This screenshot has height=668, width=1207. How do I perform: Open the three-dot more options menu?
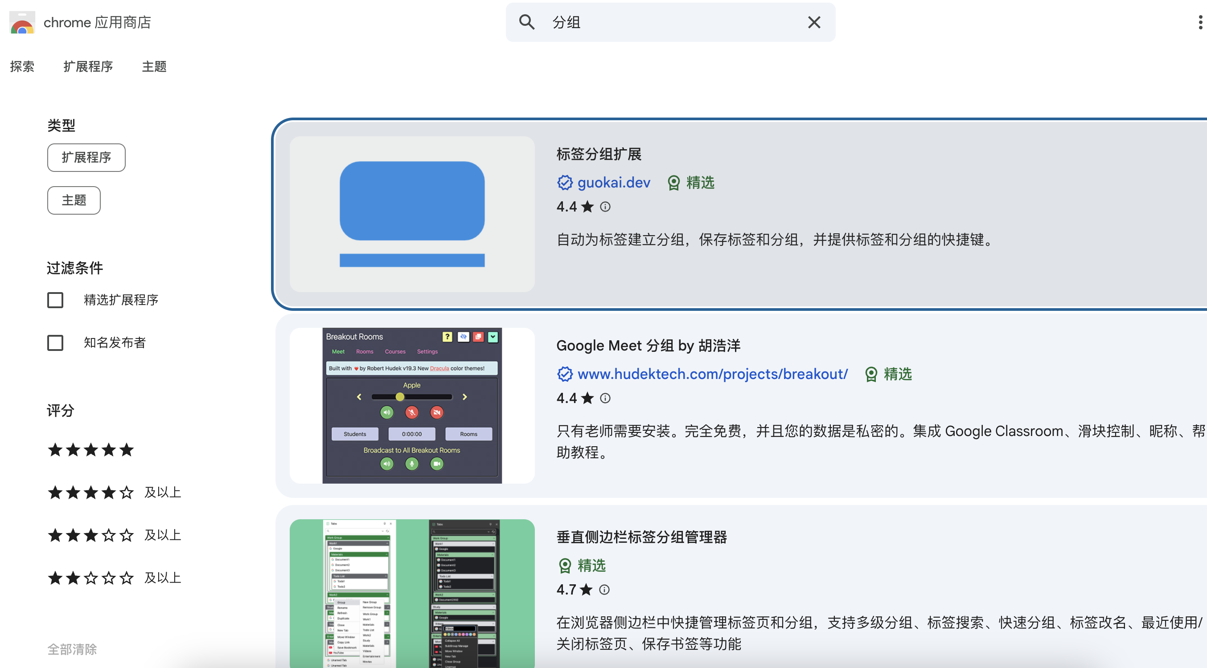click(x=1199, y=22)
